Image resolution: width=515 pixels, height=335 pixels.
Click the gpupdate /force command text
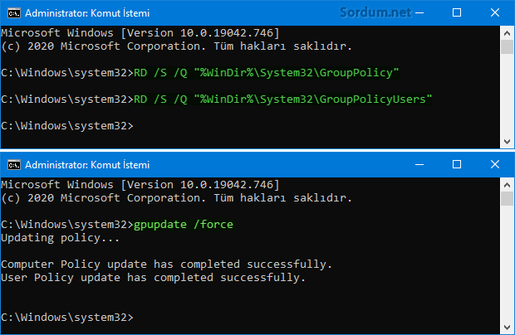[184, 225]
